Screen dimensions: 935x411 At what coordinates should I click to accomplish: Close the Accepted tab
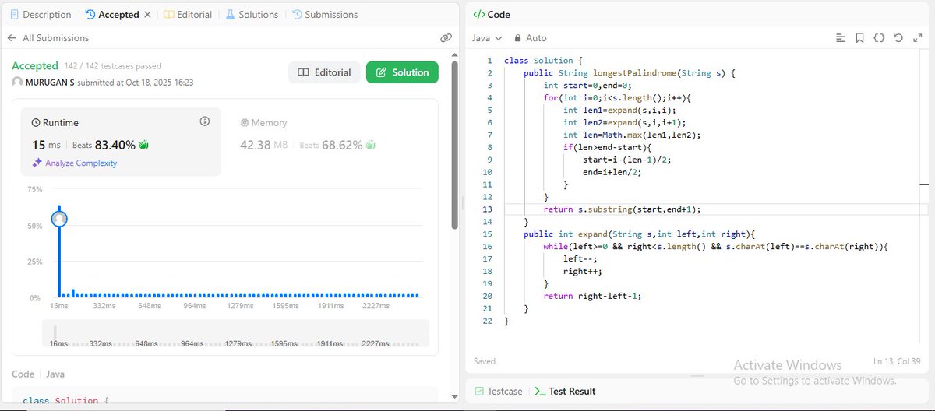tap(148, 14)
